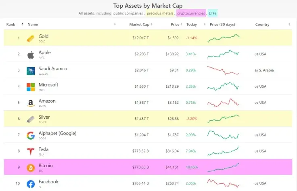Sort by Name column arrow
This screenshot has height=191, width=297.
pos(115,24)
